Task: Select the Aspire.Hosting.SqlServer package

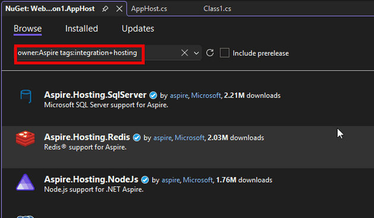Action: 95,95
